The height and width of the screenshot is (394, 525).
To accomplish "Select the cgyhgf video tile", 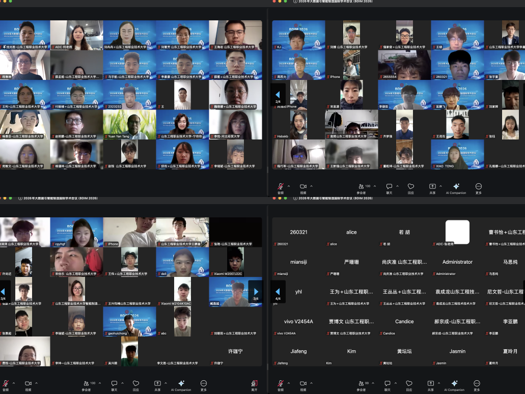I will (77, 232).
